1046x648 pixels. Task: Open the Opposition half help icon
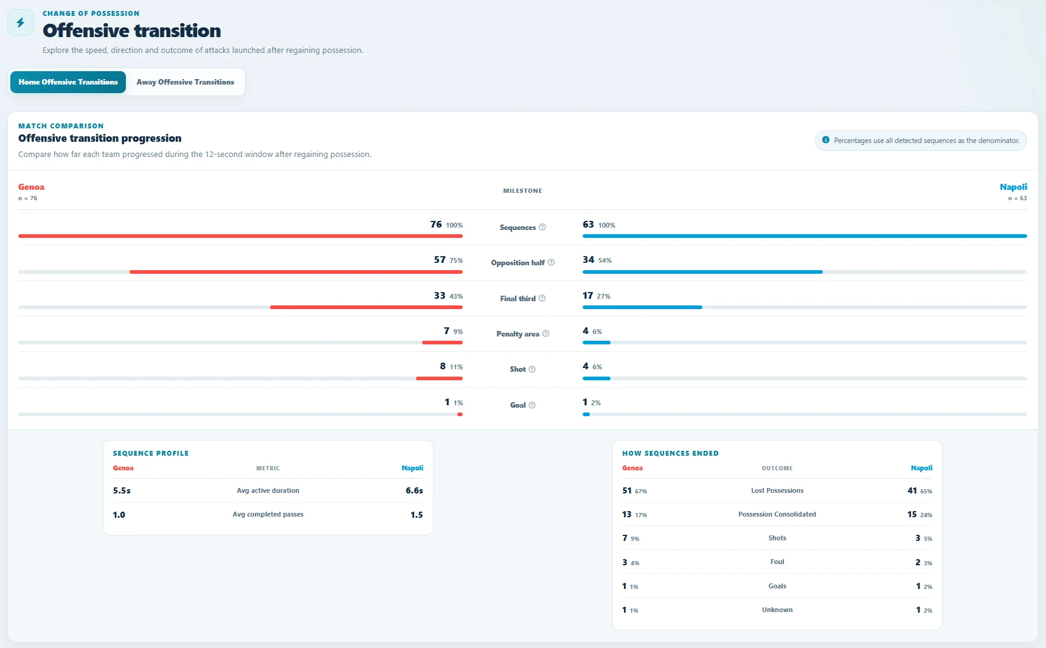[x=552, y=262]
